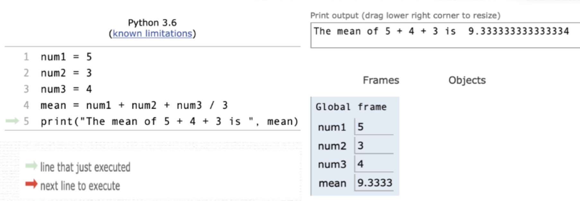The image size is (580, 201).
Task: Click the green arrow in the legend
Action: 31,166
